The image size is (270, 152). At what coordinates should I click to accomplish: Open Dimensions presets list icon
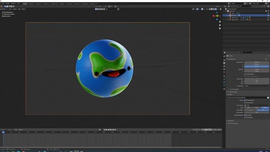(266, 59)
